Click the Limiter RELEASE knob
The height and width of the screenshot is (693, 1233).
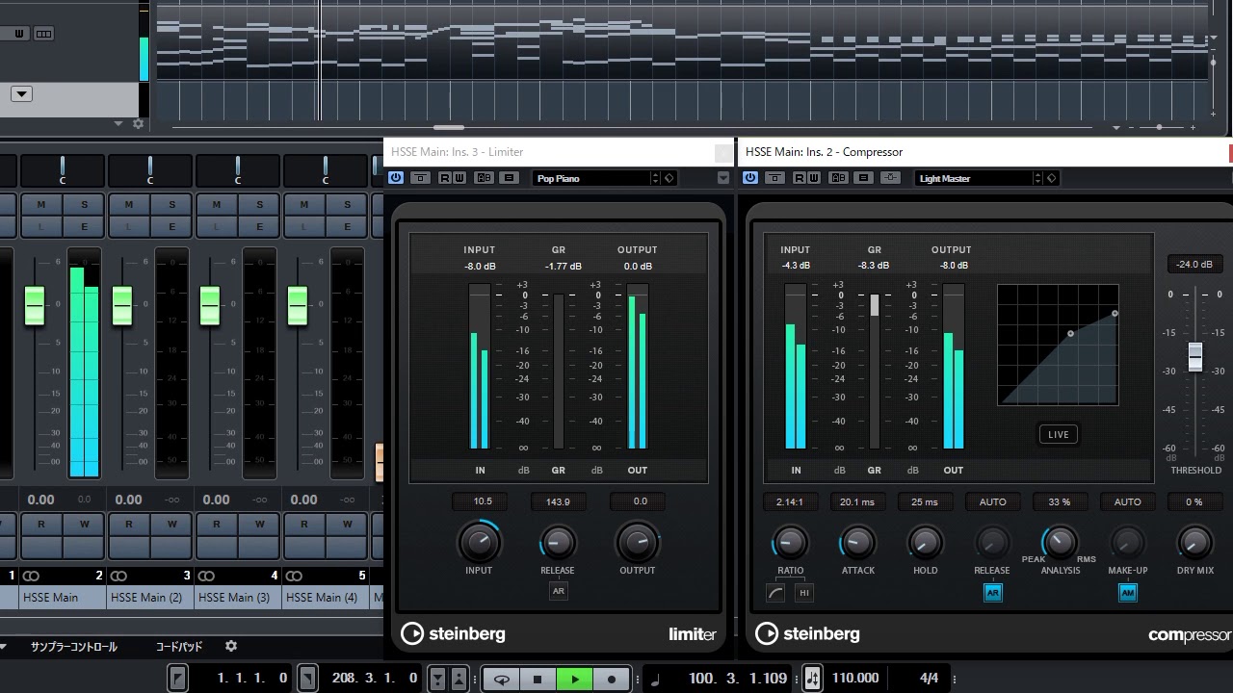click(558, 543)
